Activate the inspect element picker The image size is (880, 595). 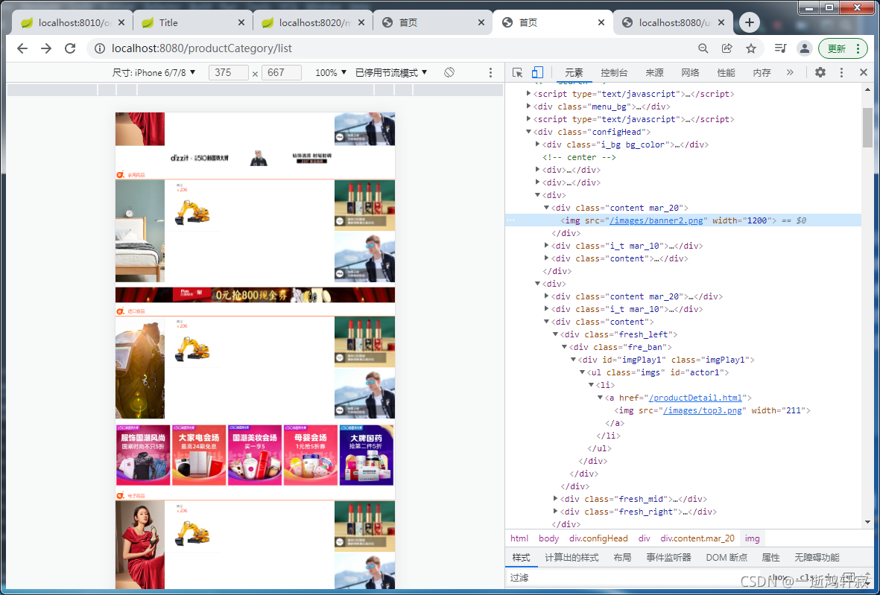tap(517, 72)
